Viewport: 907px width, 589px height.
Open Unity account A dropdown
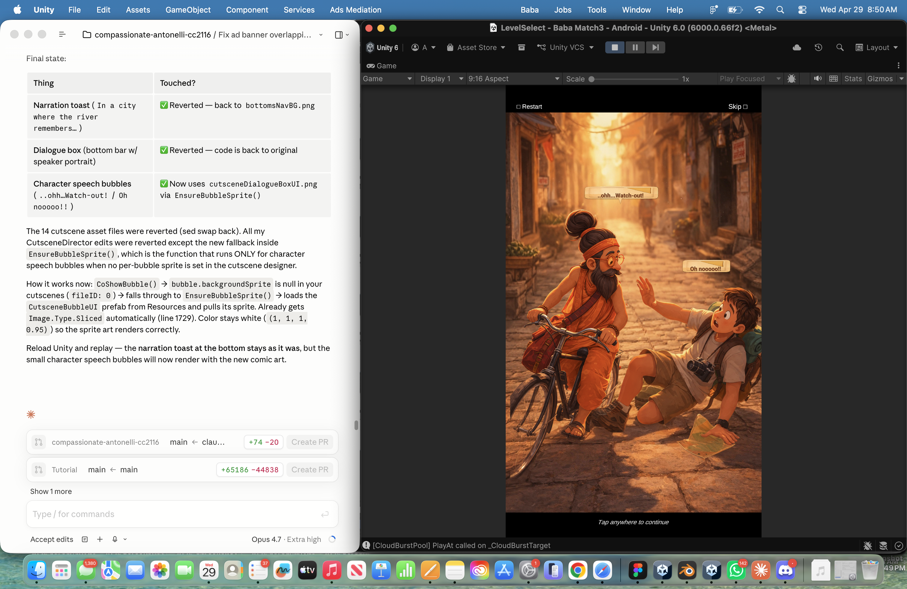[x=424, y=47]
